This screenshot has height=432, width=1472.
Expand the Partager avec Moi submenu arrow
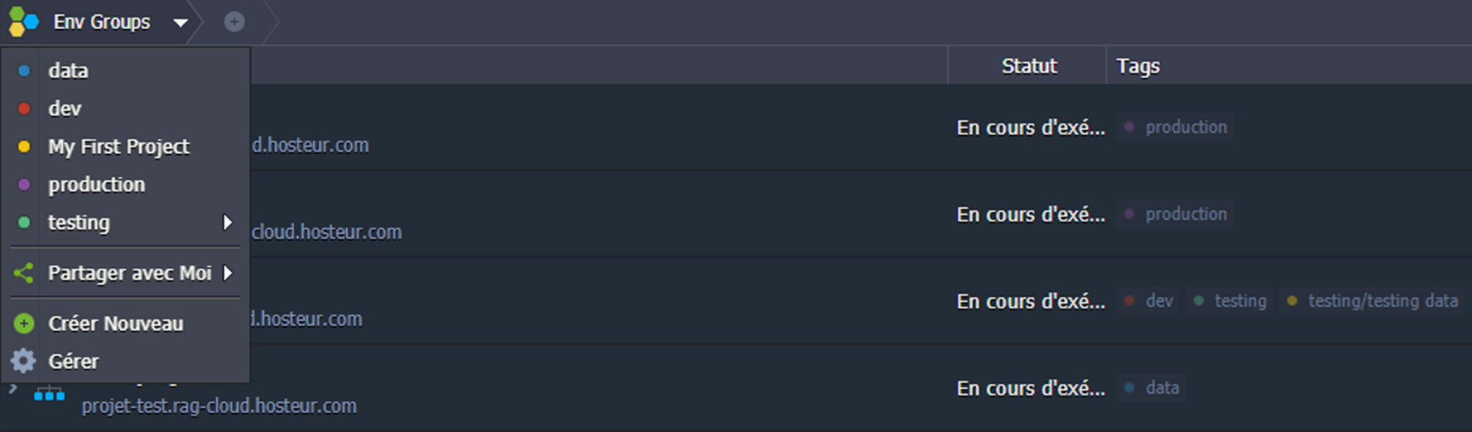point(228,272)
